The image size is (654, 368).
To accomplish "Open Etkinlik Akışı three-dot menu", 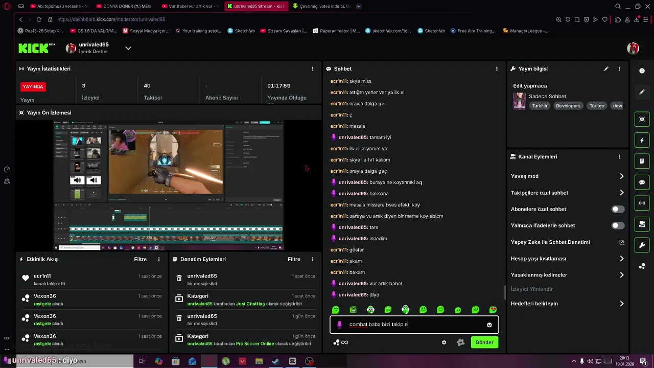I will 159,259.
